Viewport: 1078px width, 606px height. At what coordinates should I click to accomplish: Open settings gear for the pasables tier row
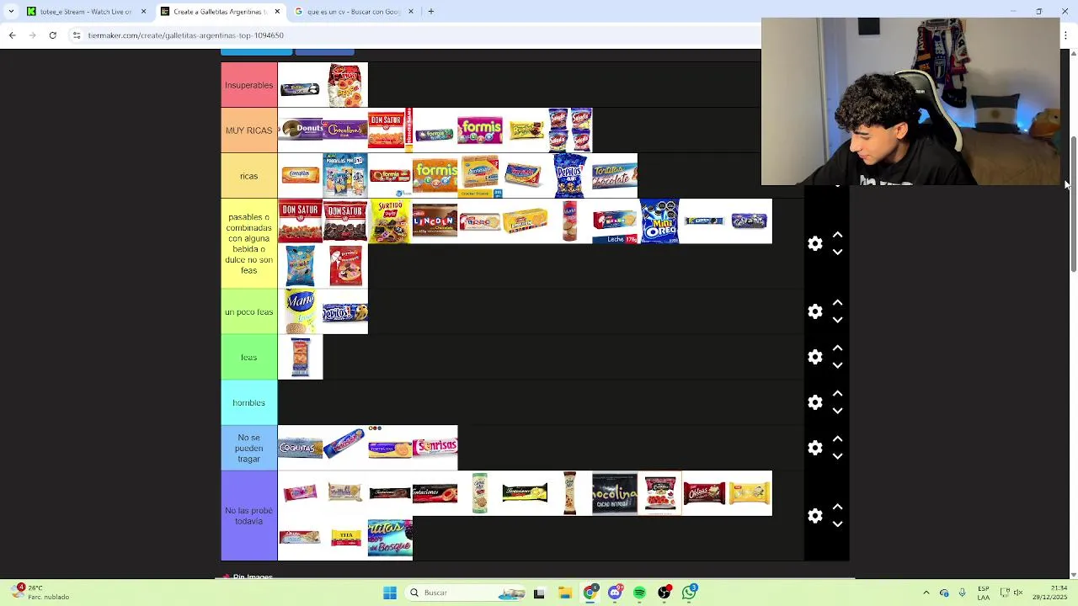(x=814, y=243)
